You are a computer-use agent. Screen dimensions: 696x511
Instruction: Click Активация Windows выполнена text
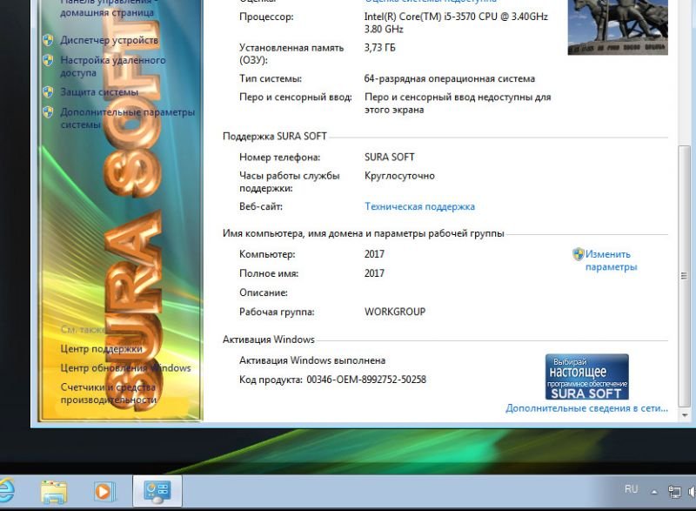click(x=312, y=360)
